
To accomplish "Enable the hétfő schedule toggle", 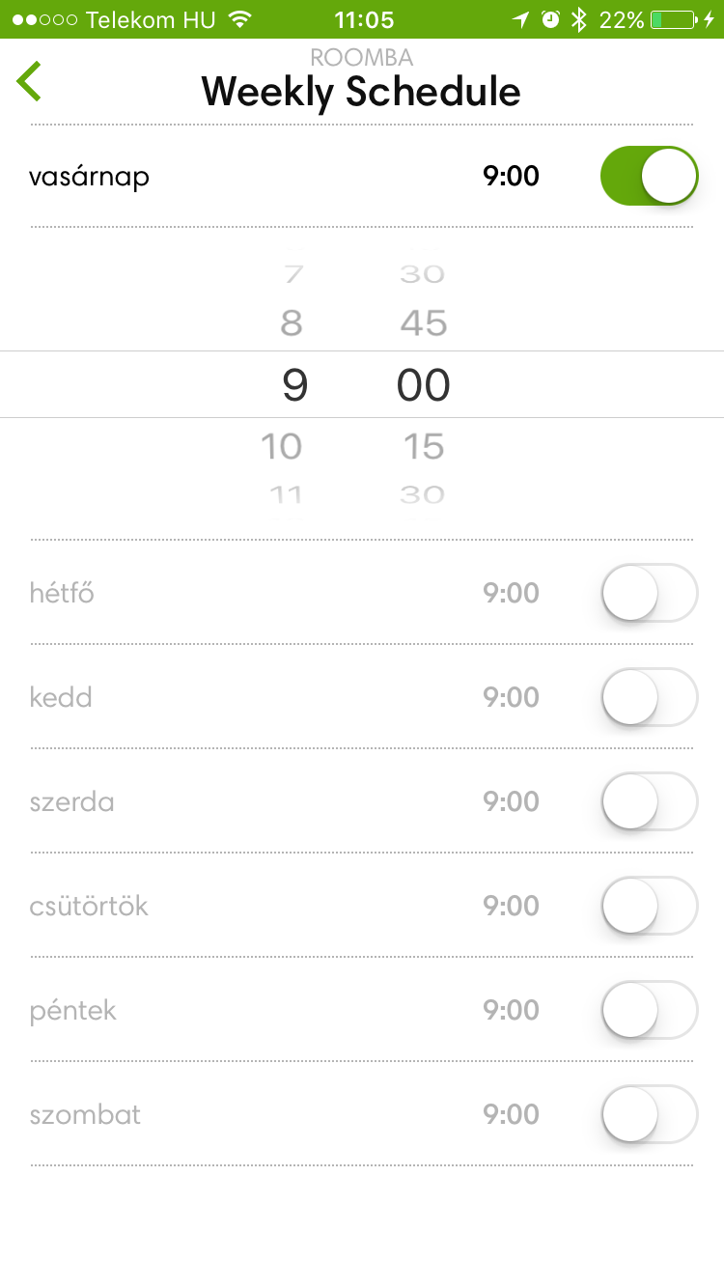I will point(649,593).
